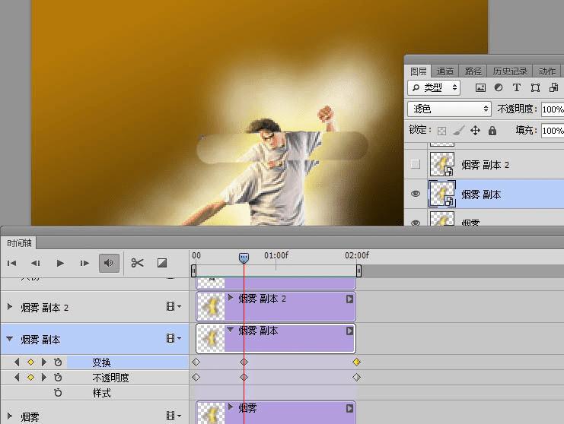Click the opacity 不透明度 value field
This screenshot has height=424, width=564.
[553, 109]
